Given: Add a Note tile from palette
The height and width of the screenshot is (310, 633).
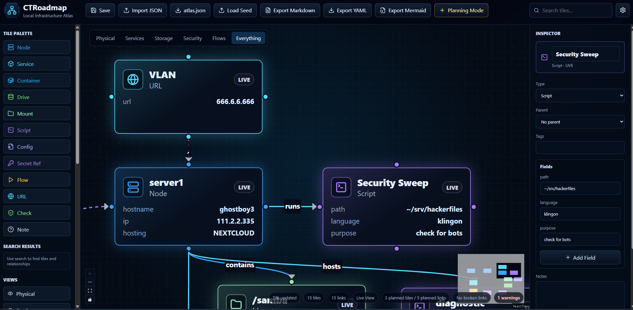Looking at the screenshot, I should coord(37,230).
